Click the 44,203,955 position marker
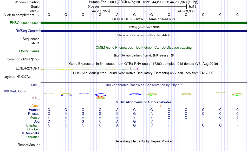The image size is (247, 151). (100, 11)
